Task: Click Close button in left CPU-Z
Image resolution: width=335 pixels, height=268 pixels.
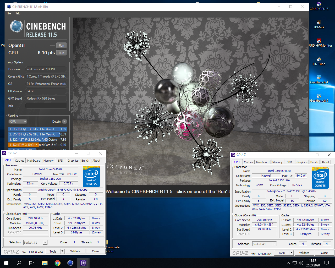Action: click(x=95, y=251)
